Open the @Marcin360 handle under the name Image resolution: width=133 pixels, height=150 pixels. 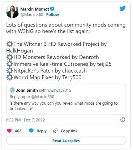32,15
